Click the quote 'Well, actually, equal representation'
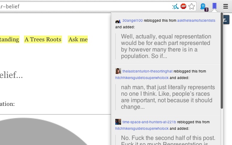 pos(166,46)
